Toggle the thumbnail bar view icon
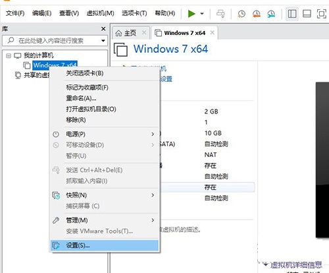This screenshot has width=329, height=273. (307, 14)
